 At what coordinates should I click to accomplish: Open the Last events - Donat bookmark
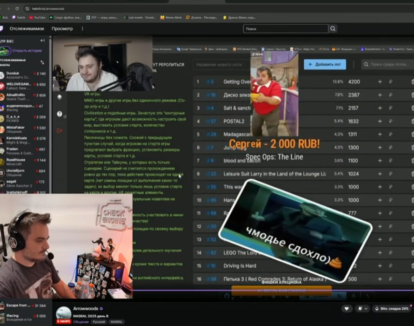[140, 17]
